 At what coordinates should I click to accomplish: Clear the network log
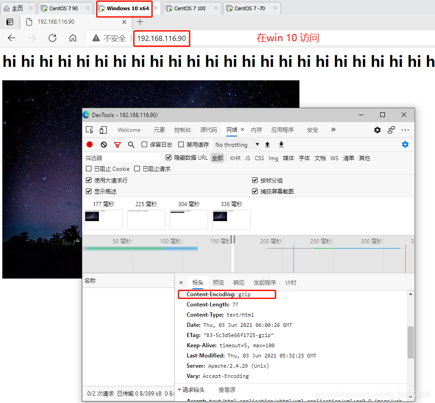pos(104,144)
